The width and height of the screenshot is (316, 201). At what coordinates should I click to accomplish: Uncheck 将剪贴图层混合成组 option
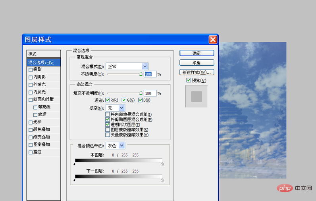point(108,119)
